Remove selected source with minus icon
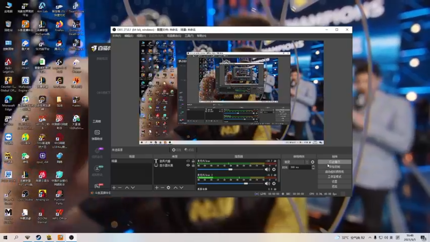 click(x=162, y=188)
